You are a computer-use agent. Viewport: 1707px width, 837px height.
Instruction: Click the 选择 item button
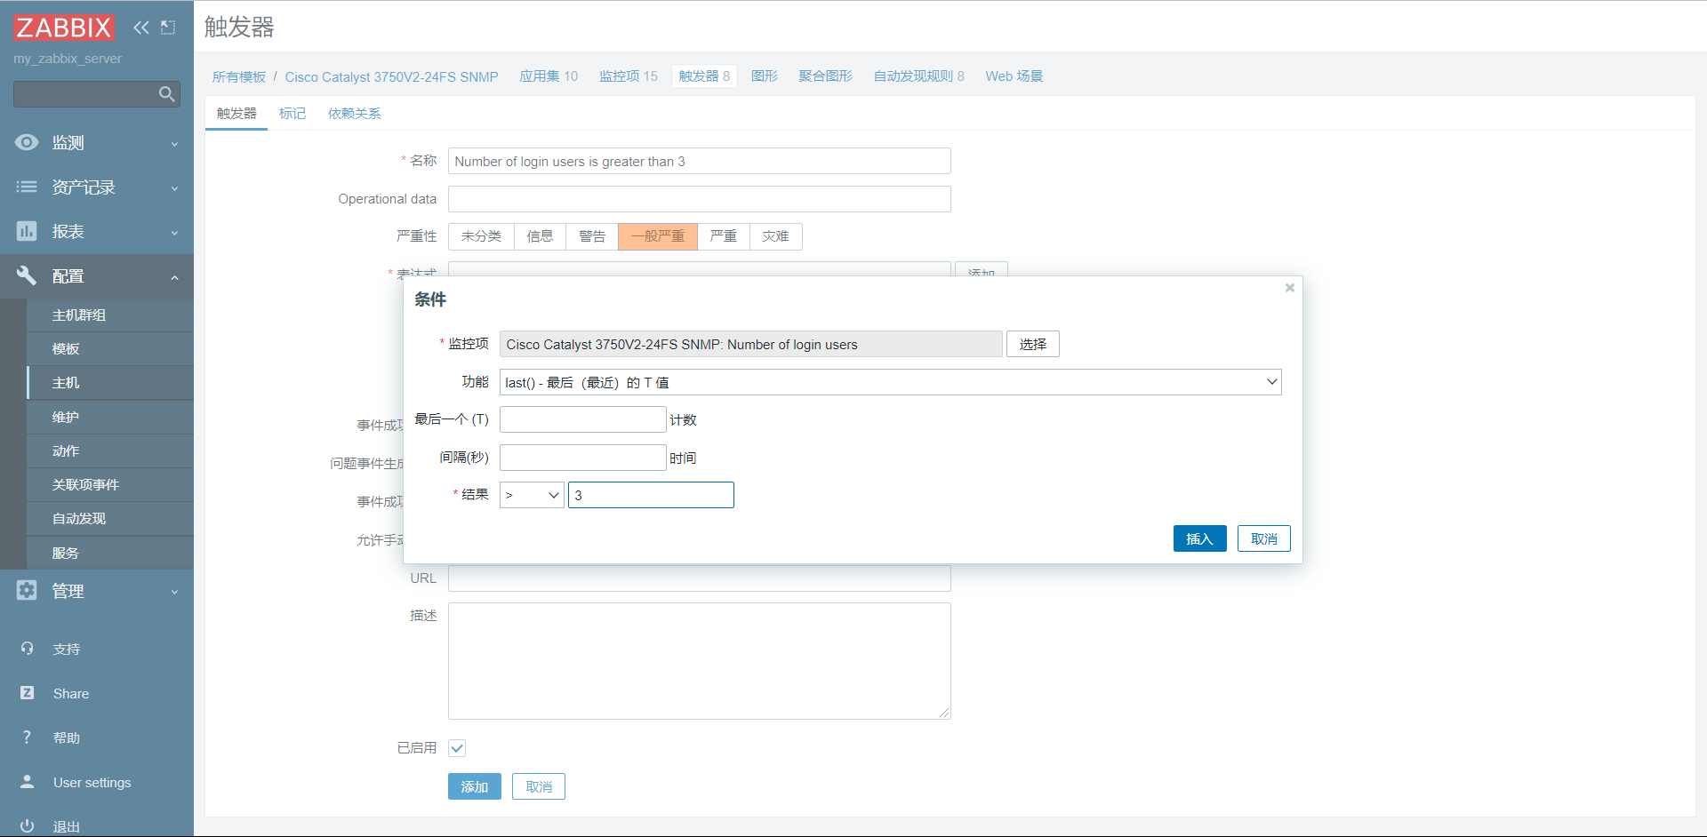pos(1032,344)
